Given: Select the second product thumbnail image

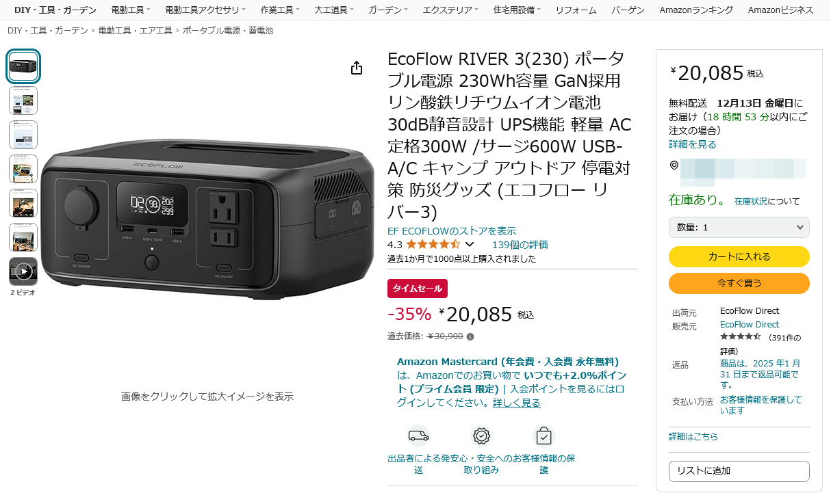Looking at the screenshot, I should click(23, 101).
